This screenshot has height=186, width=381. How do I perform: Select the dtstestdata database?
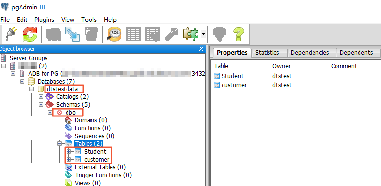pos(63,89)
